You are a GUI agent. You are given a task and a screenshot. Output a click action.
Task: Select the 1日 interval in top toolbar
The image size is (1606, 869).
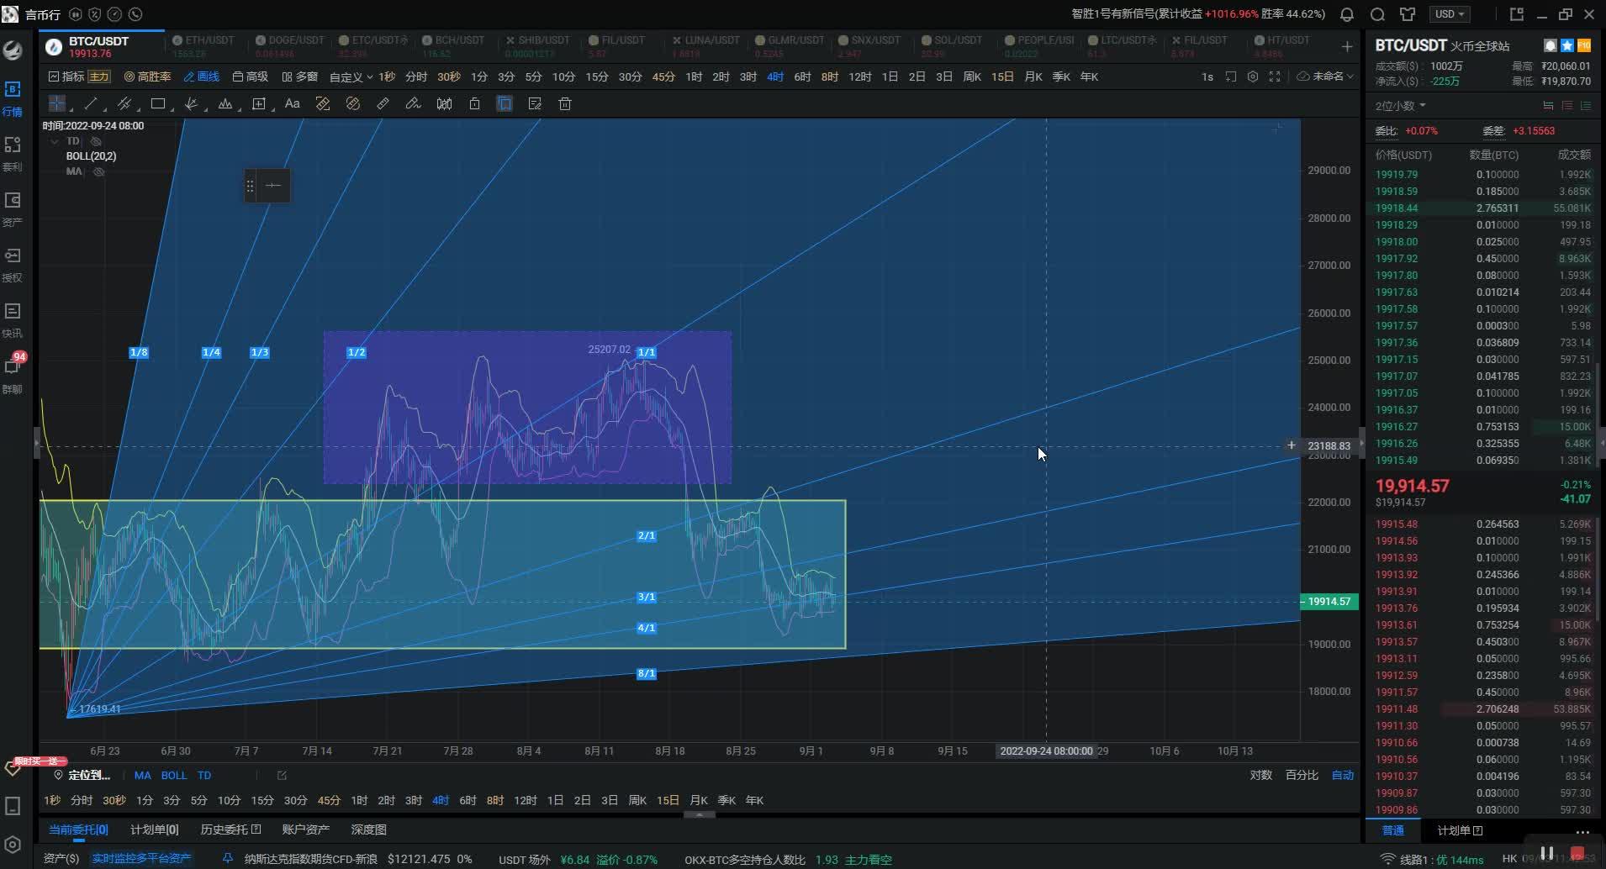(x=890, y=76)
